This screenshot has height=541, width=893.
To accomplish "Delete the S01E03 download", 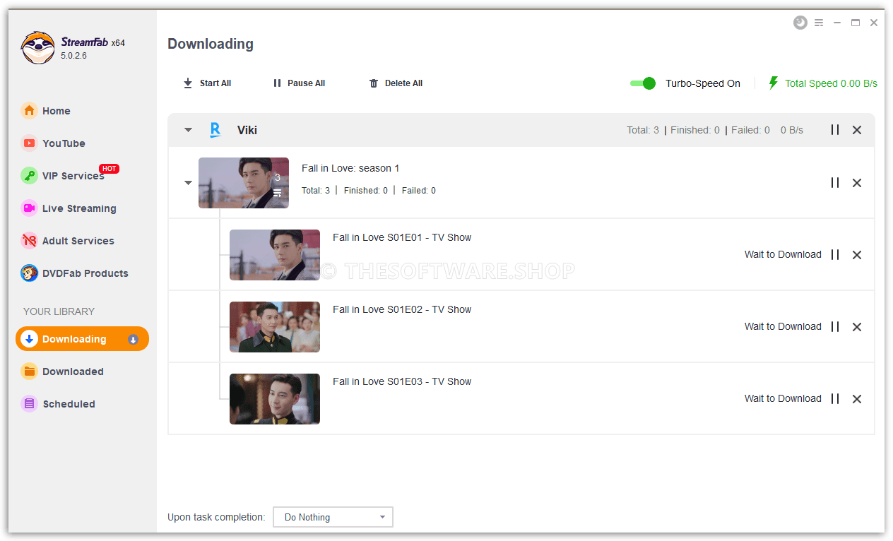I will 857,399.
